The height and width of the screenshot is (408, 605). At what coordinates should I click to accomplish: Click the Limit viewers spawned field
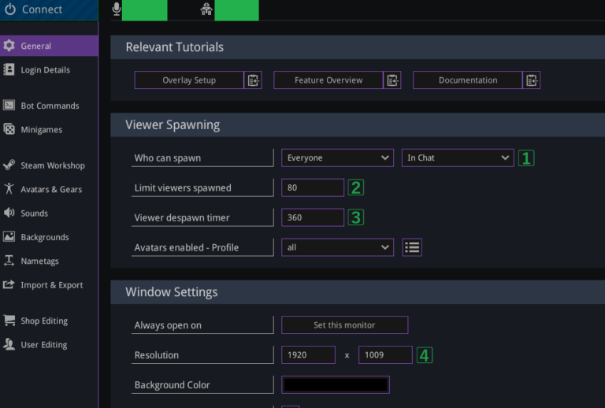pyautogui.click(x=313, y=187)
